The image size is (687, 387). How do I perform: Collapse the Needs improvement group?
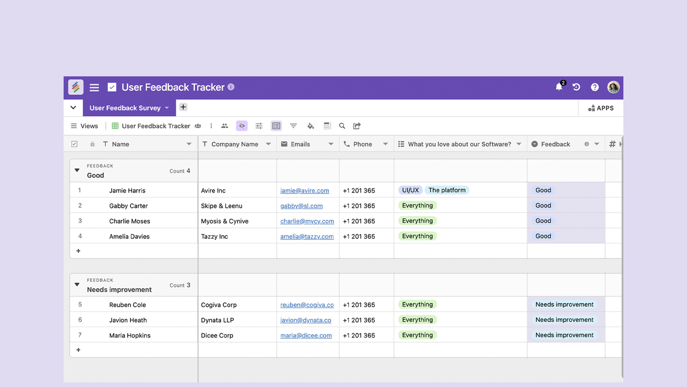coord(77,285)
